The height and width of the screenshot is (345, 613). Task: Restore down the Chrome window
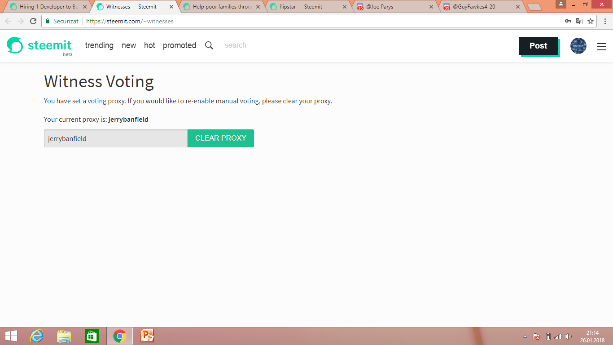(x=585, y=4)
